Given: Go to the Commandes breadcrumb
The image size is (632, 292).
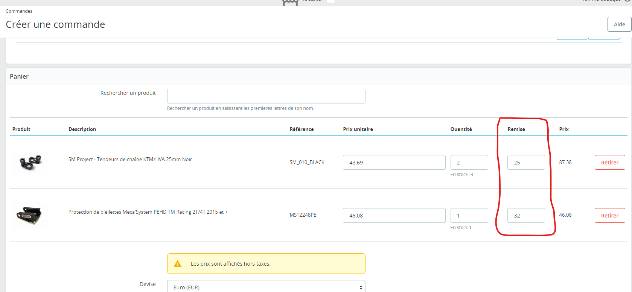Looking at the screenshot, I should (19, 11).
